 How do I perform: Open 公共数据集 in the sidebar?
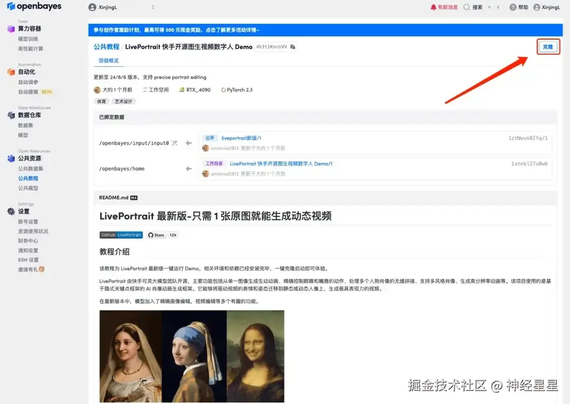(31, 169)
